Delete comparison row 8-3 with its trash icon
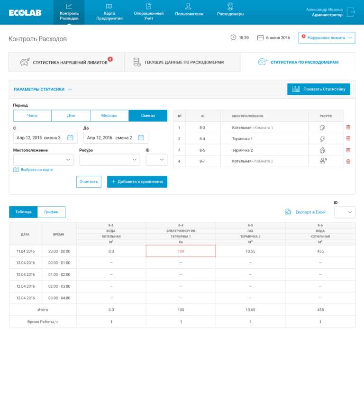Image resolution: width=364 pixels, height=410 pixels. pyautogui.click(x=348, y=127)
